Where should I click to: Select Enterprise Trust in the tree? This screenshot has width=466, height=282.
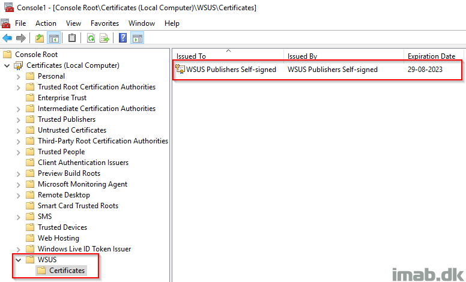pos(62,98)
